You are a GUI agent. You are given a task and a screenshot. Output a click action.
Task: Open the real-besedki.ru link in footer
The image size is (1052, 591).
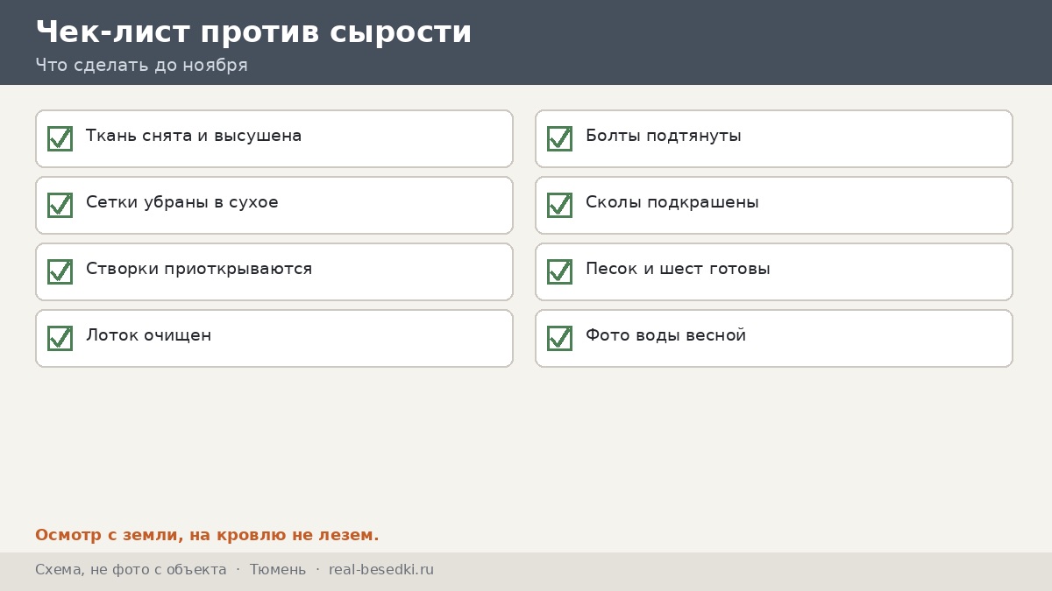click(381, 570)
